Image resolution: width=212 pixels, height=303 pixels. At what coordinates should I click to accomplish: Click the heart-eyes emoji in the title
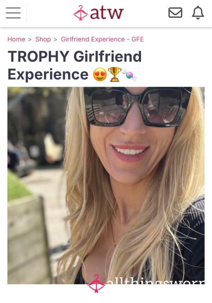point(100,74)
